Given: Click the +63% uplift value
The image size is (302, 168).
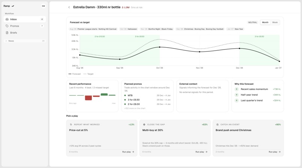Looking at the screenshot, I should point(205,124).
